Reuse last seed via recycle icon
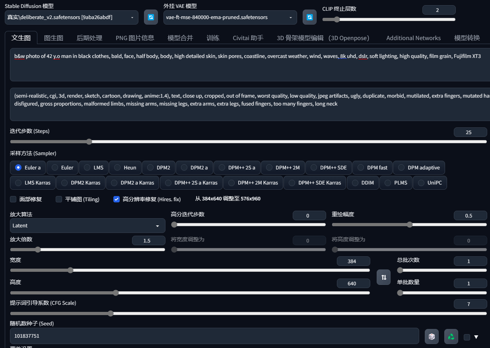The width and height of the screenshot is (490, 348). (x=451, y=336)
